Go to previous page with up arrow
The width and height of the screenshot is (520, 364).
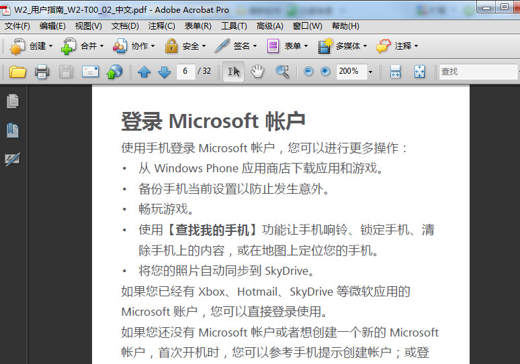(144, 72)
